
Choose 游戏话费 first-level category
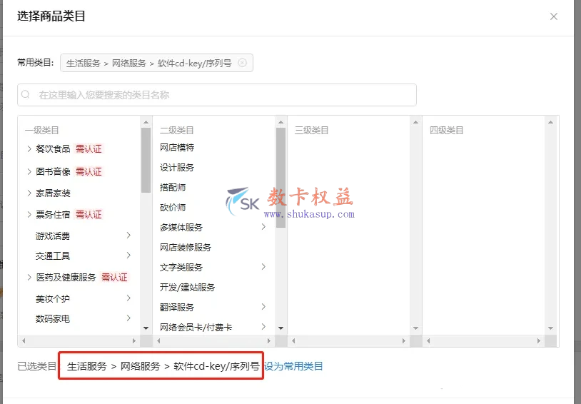click(53, 236)
